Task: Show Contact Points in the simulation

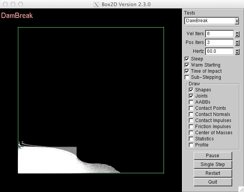Action: pos(191,108)
